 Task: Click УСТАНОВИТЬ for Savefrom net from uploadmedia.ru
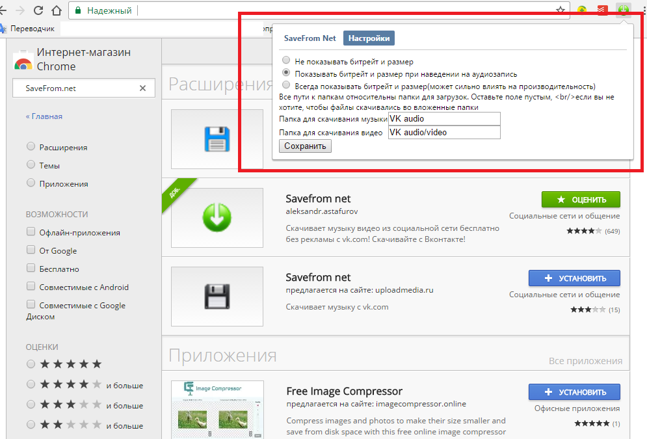click(x=574, y=278)
